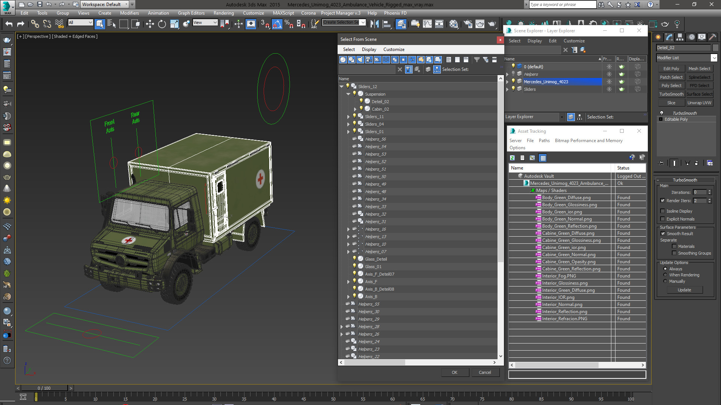Click Display Lights filter in Select From Scene
Image resolution: width=721 pixels, height=405 pixels.
(x=360, y=60)
